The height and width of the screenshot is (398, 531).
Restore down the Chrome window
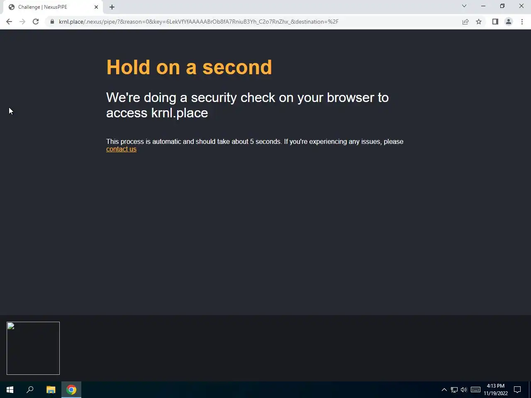(x=502, y=6)
